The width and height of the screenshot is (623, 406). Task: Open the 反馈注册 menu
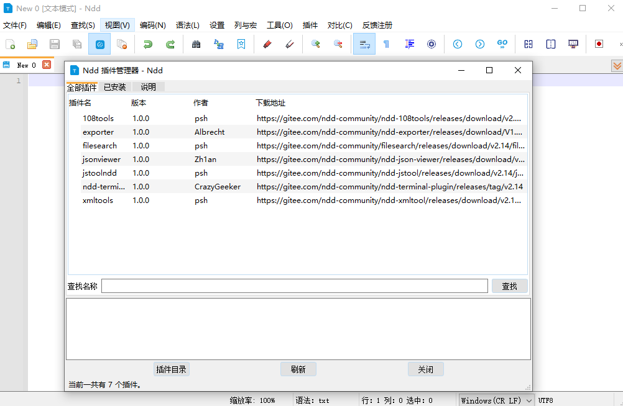point(377,25)
